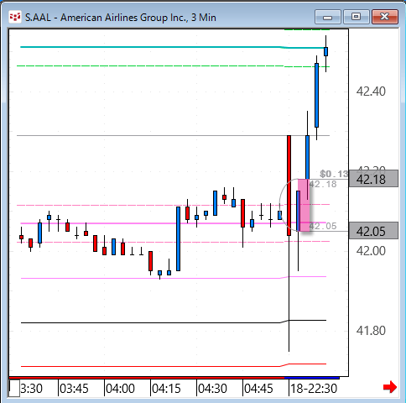
Task: Click the blue session bar segment above time axis
Action: point(312,378)
